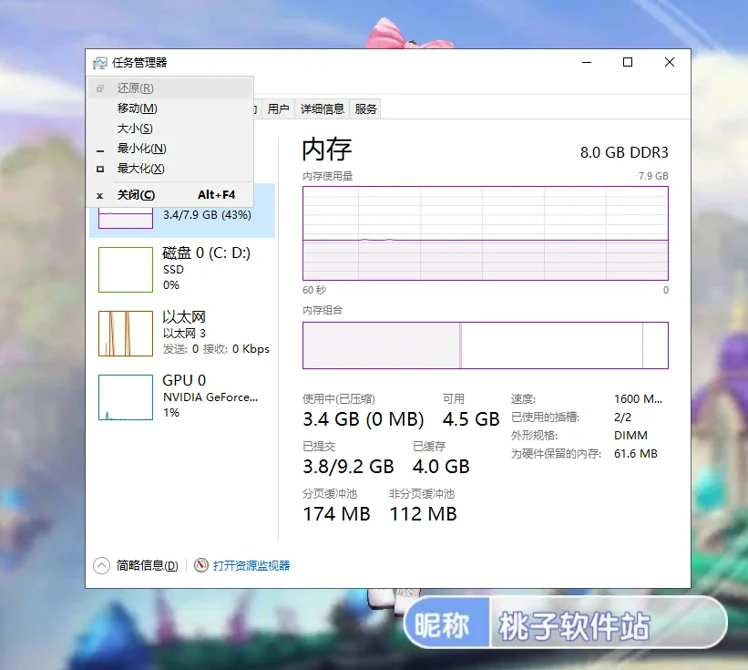Select 磁盘 0 (C: D:) in sidebar
This screenshot has width=748, height=670.
click(x=181, y=269)
